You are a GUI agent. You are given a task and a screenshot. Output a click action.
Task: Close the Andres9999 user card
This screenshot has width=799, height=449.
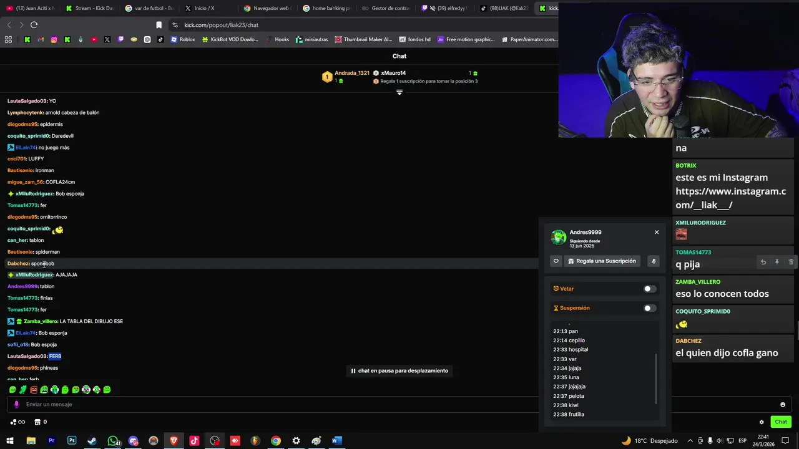click(657, 232)
